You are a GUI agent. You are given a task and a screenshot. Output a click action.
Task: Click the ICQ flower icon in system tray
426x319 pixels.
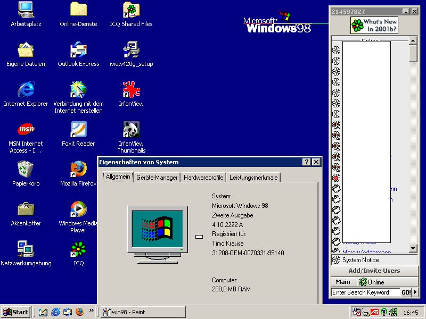pyautogui.click(x=393, y=312)
